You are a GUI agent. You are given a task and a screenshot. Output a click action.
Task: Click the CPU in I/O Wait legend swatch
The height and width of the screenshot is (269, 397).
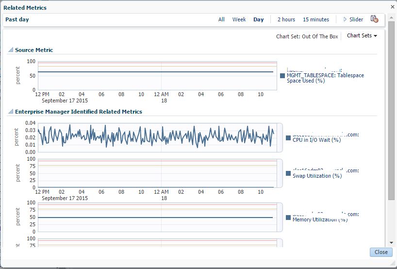pos(288,138)
